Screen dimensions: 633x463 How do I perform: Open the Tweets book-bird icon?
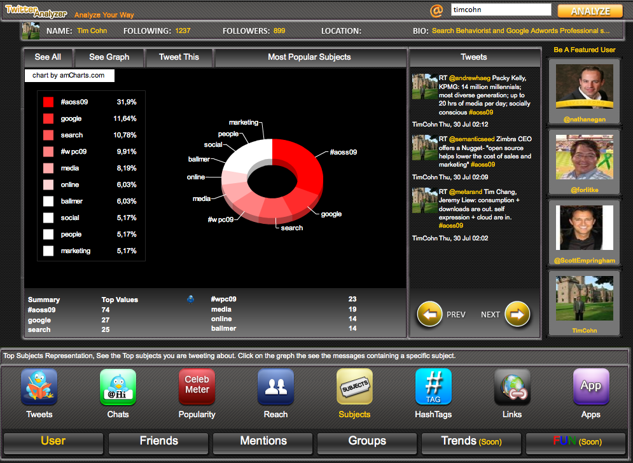(39, 387)
